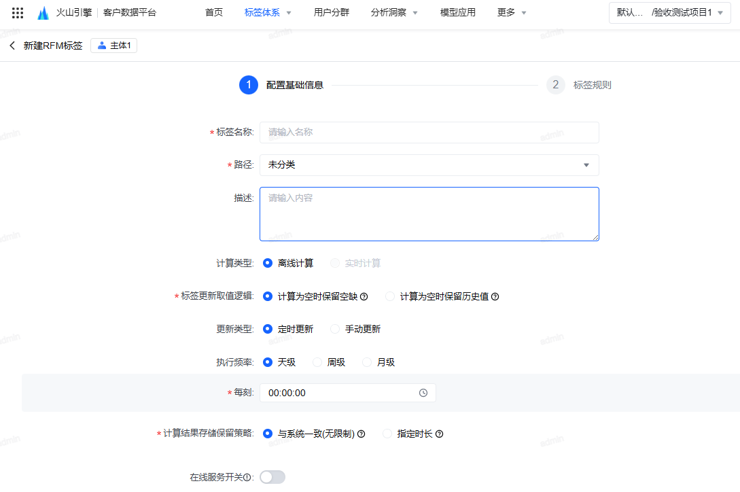Click help icon beside 指定时长
This screenshot has height=492, width=740.
coord(439,434)
